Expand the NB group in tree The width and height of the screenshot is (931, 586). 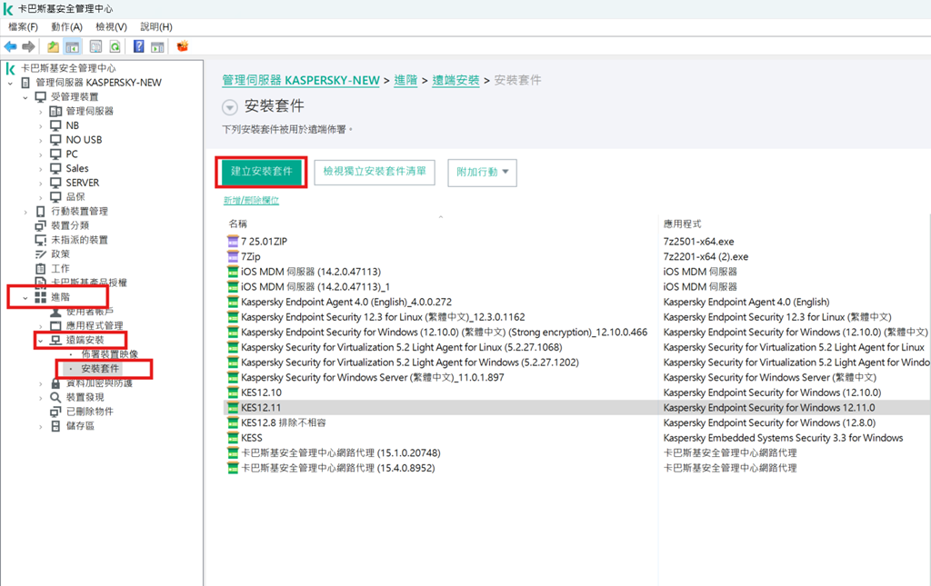41,125
